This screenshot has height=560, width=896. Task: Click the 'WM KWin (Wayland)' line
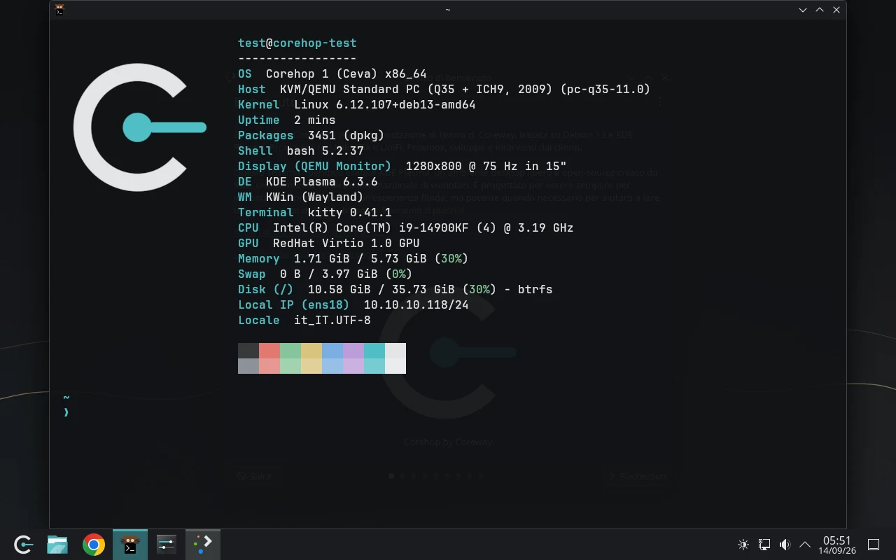[301, 197]
